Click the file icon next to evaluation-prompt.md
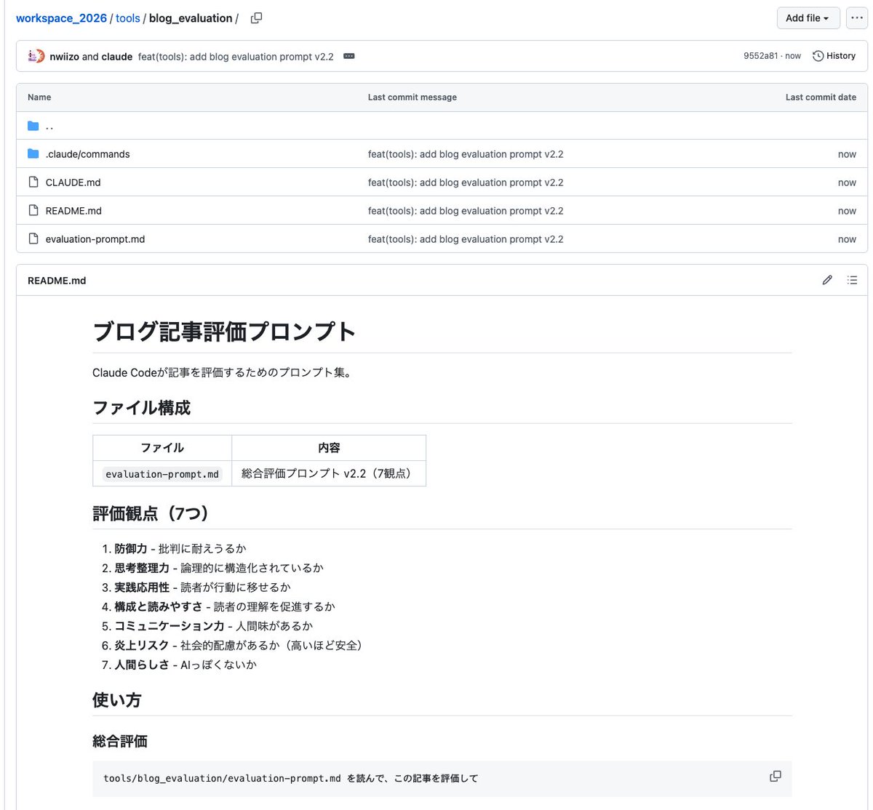The width and height of the screenshot is (873, 810). click(33, 238)
